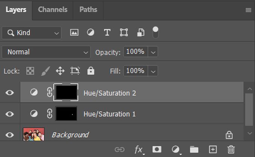255x157 pixels.
Task: Hide the Hue/Saturation 2 layer
Action: (10, 92)
